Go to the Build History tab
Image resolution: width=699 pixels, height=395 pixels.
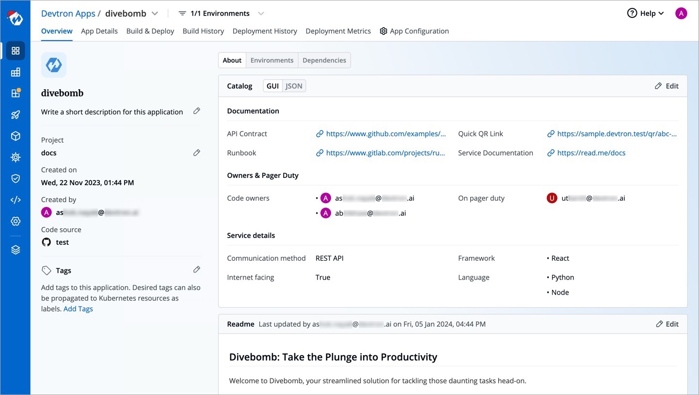[203, 31]
